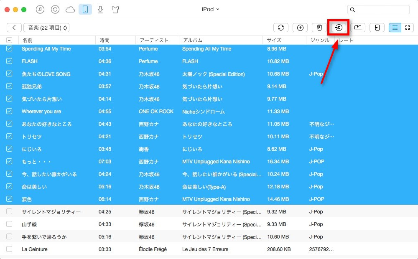Sort by the サイズ column header
The height and width of the screenshot is (259, 418).
pos(284,40)
